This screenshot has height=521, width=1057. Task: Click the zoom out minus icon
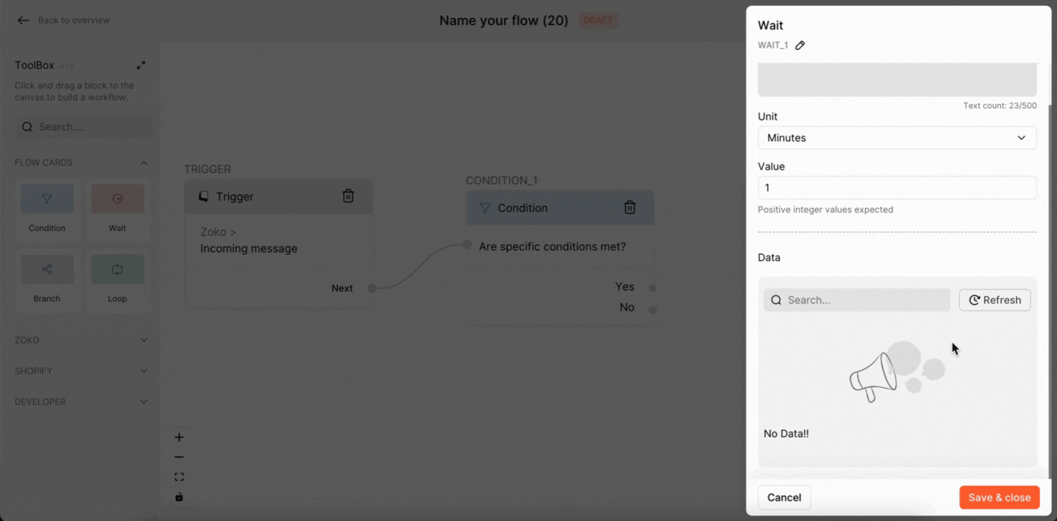(x=179, y=457)
